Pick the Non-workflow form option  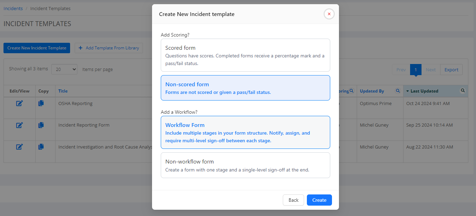(245, 165)
